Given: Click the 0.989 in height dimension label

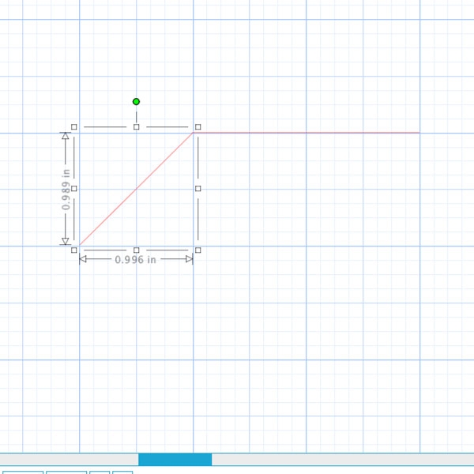Looking at the screenshot, I should (66, 190).
